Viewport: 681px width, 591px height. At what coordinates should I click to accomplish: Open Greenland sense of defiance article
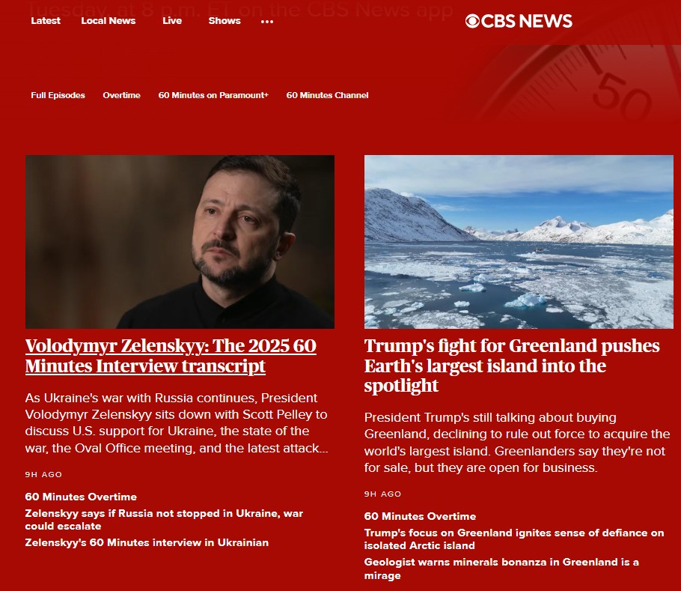pyautogui.click(x=514, y=539)
